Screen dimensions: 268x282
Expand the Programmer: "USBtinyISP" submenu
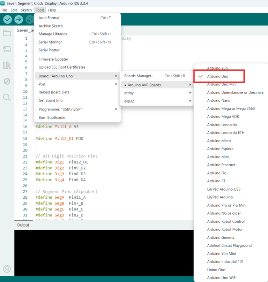[x=77, y=109]
